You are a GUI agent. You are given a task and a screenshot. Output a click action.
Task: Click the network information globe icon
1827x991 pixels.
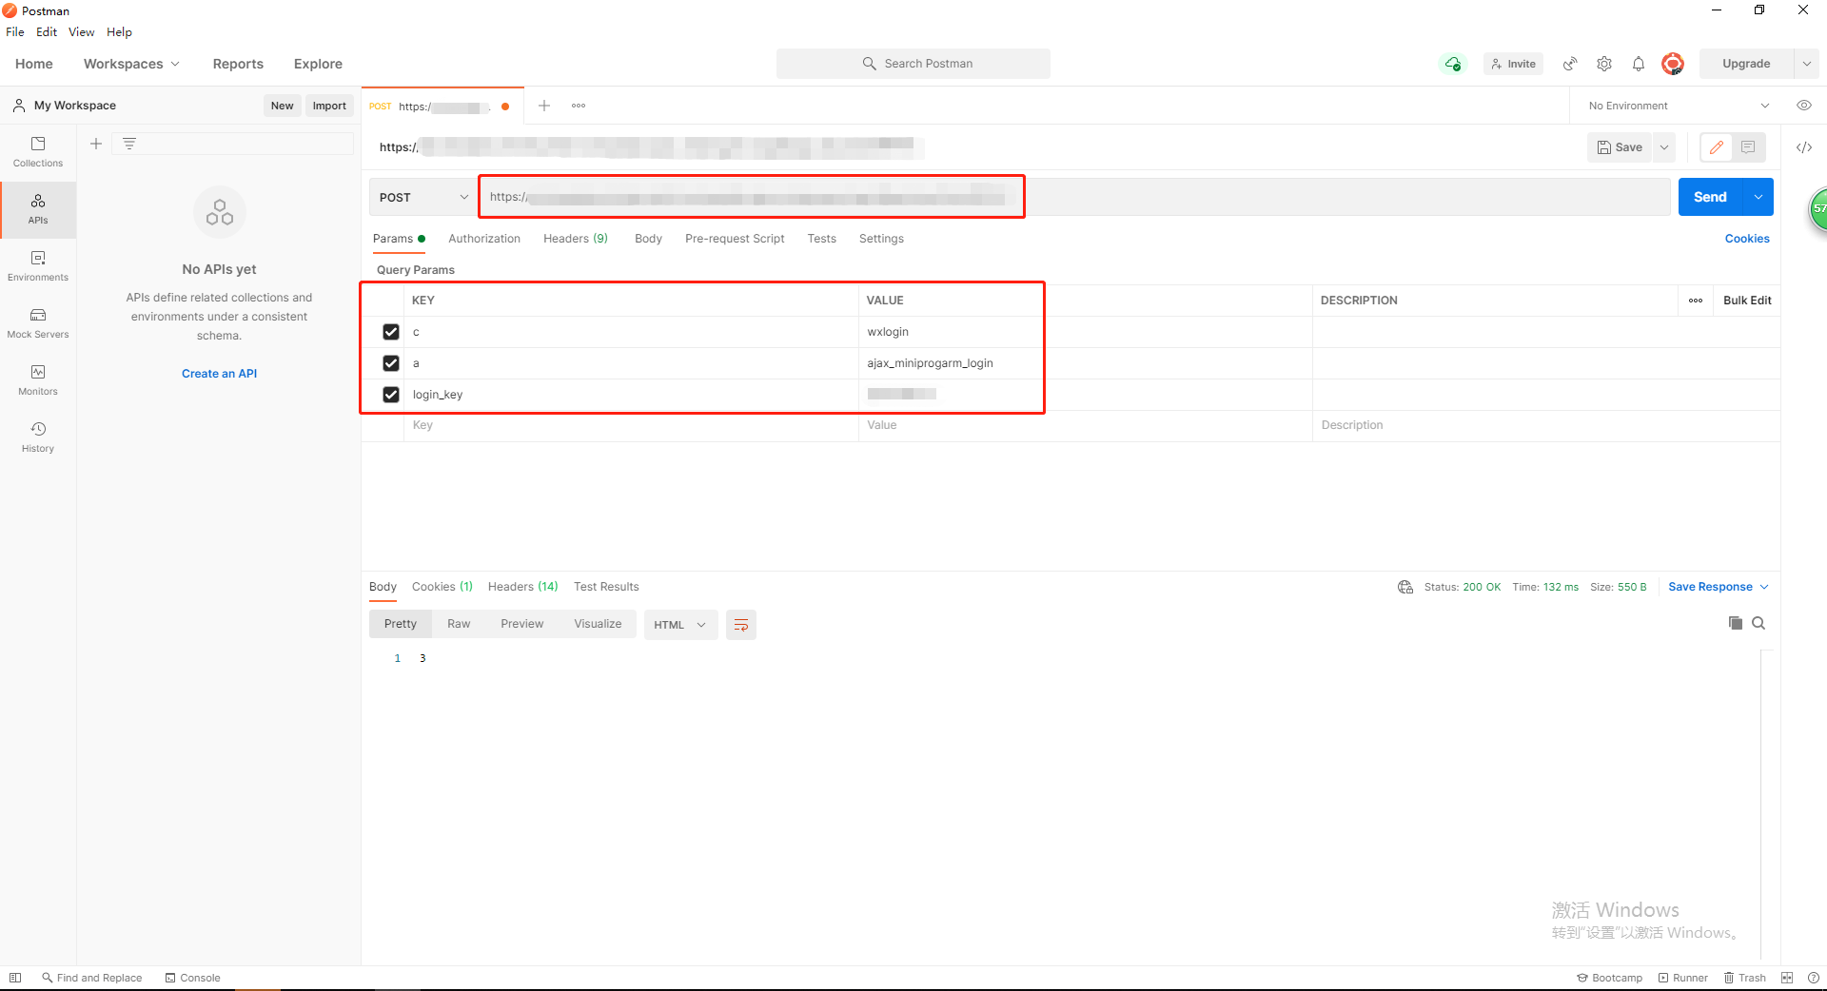pos(1405,587)
